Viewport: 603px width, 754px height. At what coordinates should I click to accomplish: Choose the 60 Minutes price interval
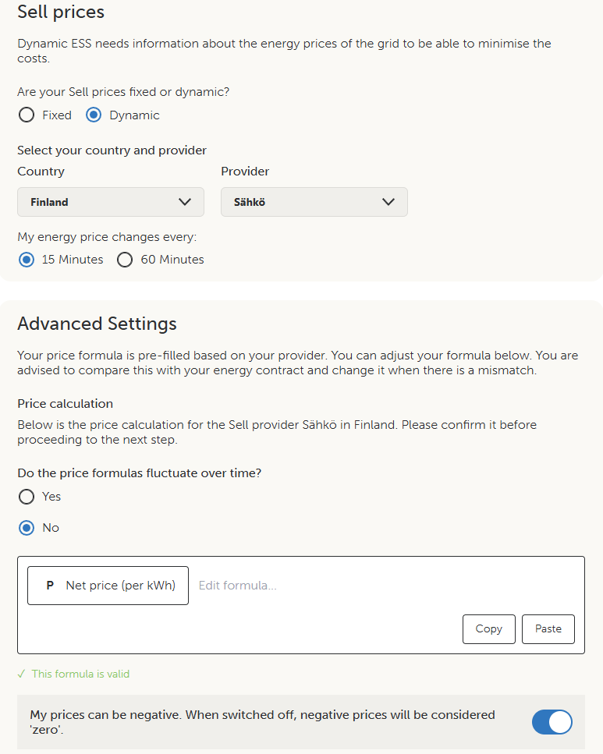(125, 260)
